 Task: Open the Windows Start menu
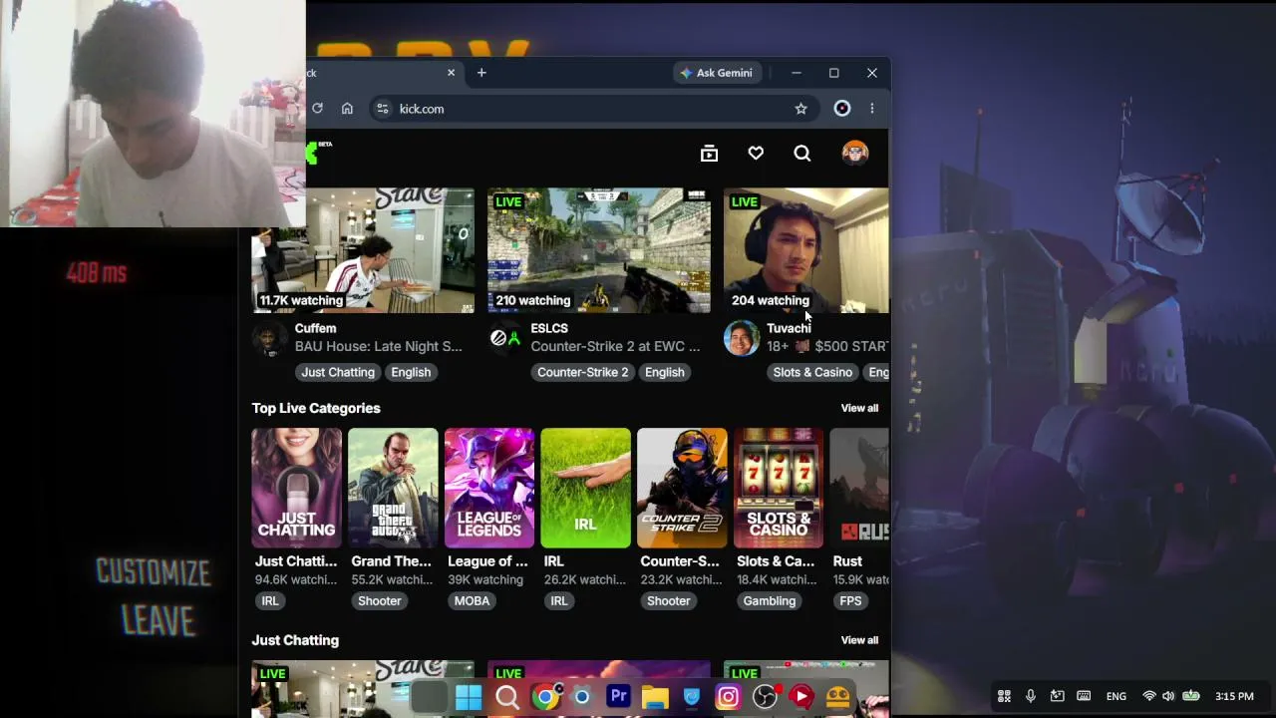(x=469, y=697)
